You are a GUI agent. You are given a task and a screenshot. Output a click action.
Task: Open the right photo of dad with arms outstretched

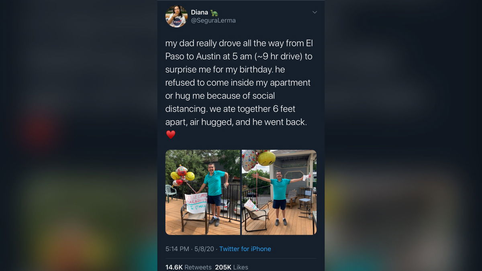[279, 192]
